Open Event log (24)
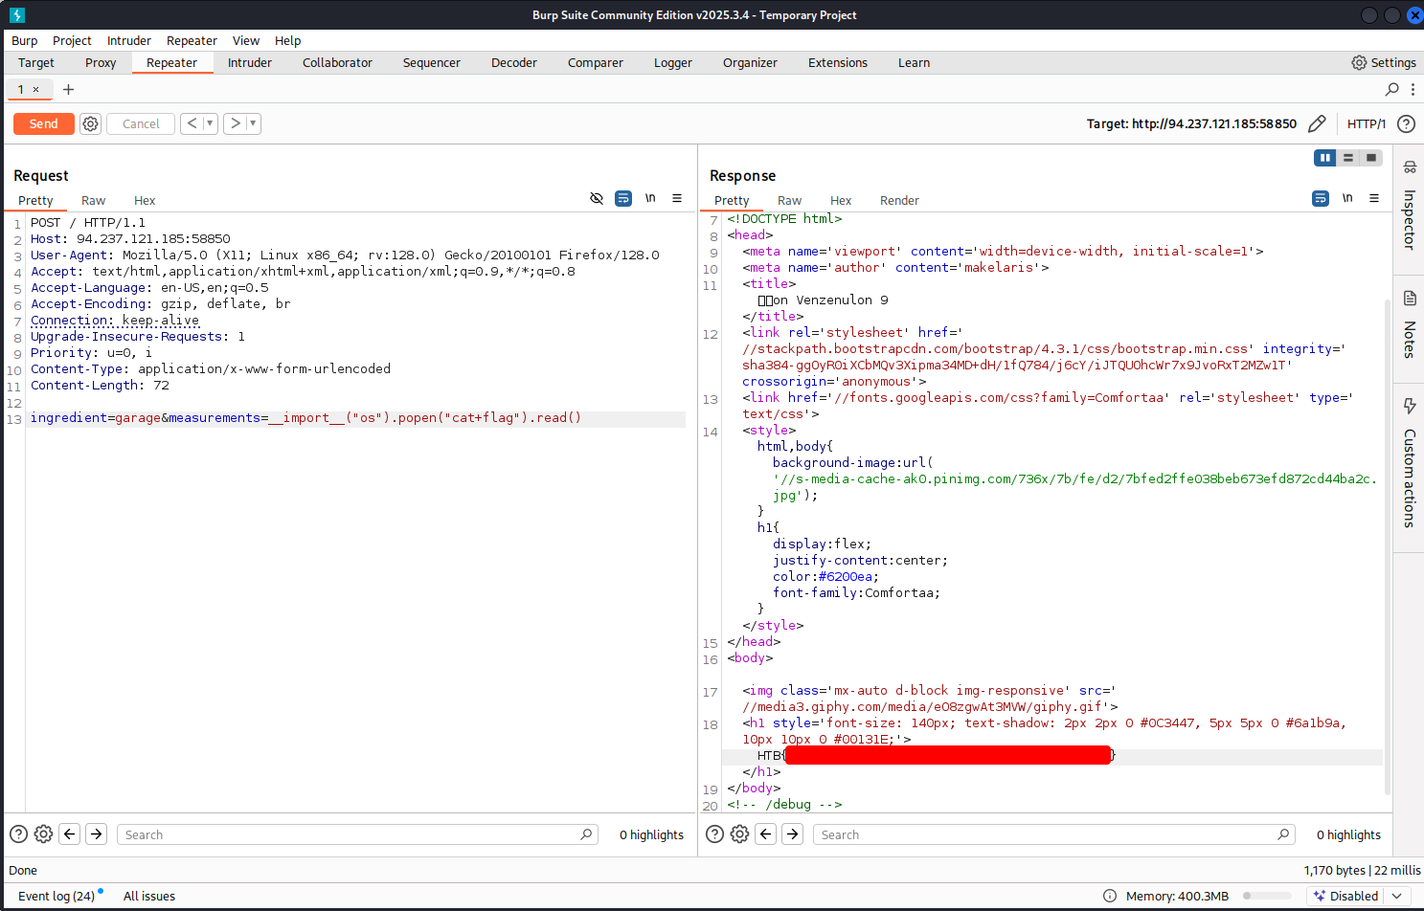Image resolution: width=1424 pixels, height=911 pixels. [57, 896]
